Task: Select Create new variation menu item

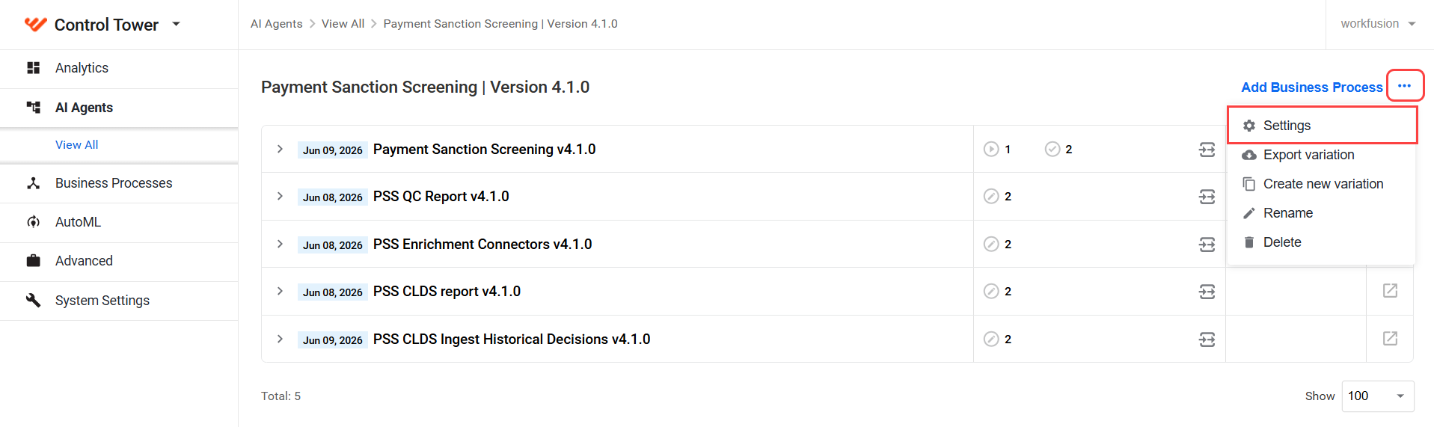Action: click(x=1322, y=184)
